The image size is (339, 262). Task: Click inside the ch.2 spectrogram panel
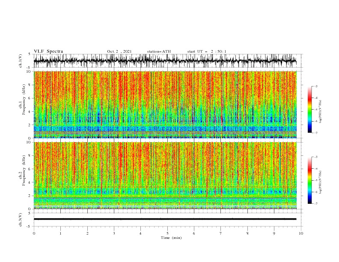tap(165, 176)
